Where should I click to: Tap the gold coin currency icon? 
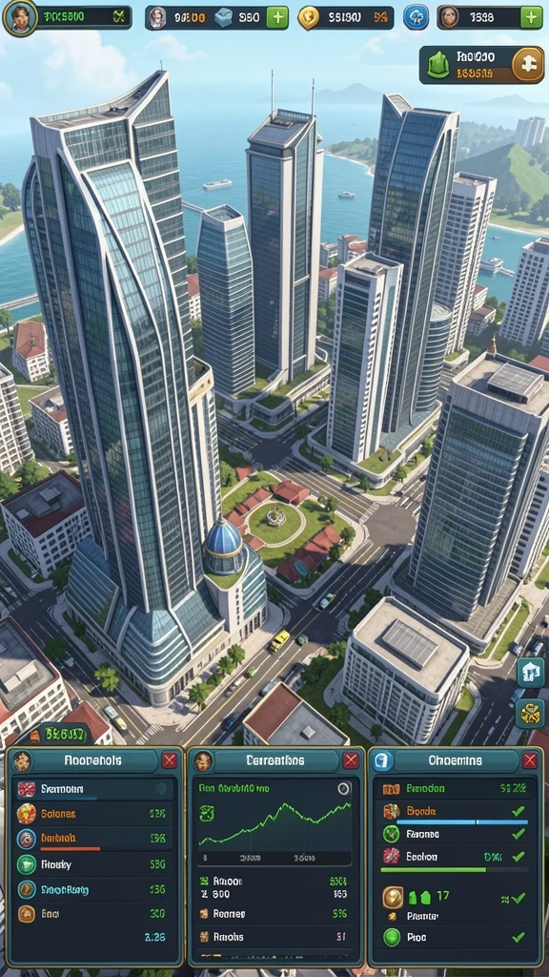308,17
